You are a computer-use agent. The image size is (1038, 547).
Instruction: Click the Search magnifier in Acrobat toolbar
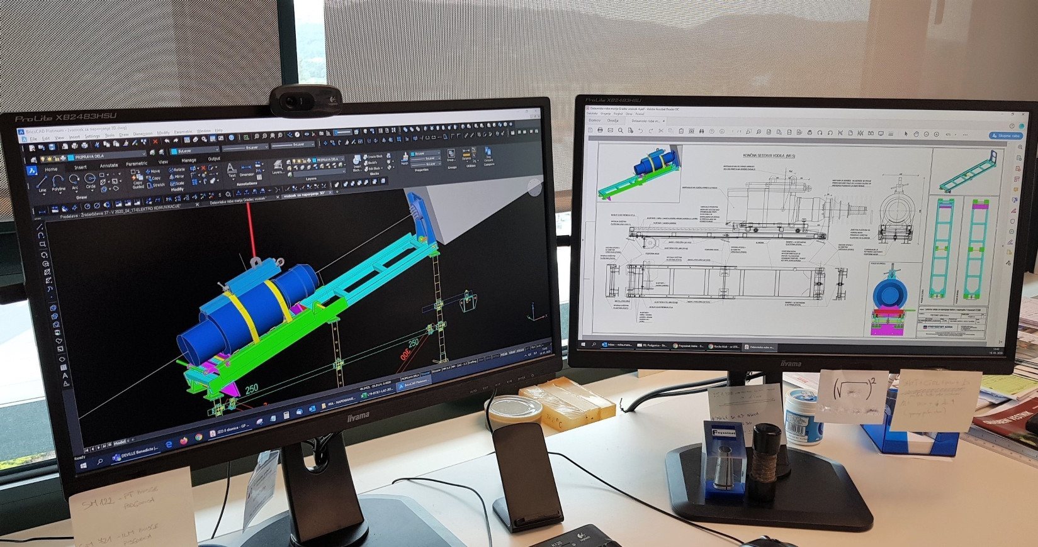[620, 130]
